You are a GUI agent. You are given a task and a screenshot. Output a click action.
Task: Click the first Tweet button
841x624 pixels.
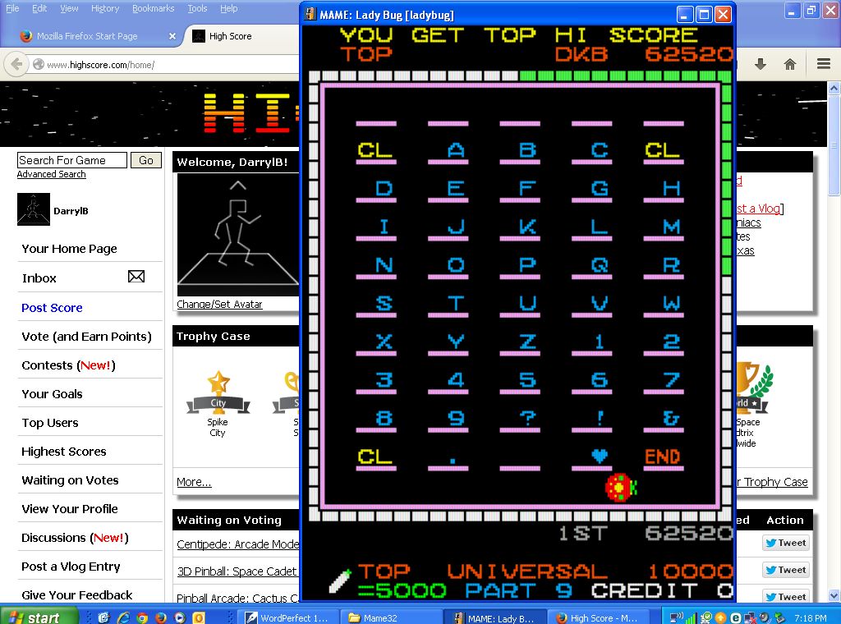785,543
